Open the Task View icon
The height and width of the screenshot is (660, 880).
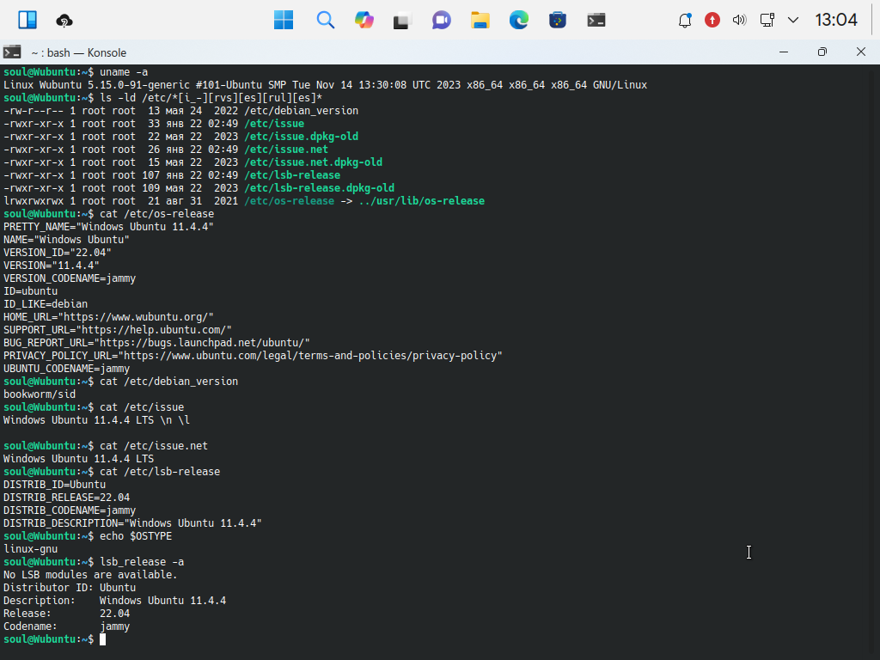402,21
